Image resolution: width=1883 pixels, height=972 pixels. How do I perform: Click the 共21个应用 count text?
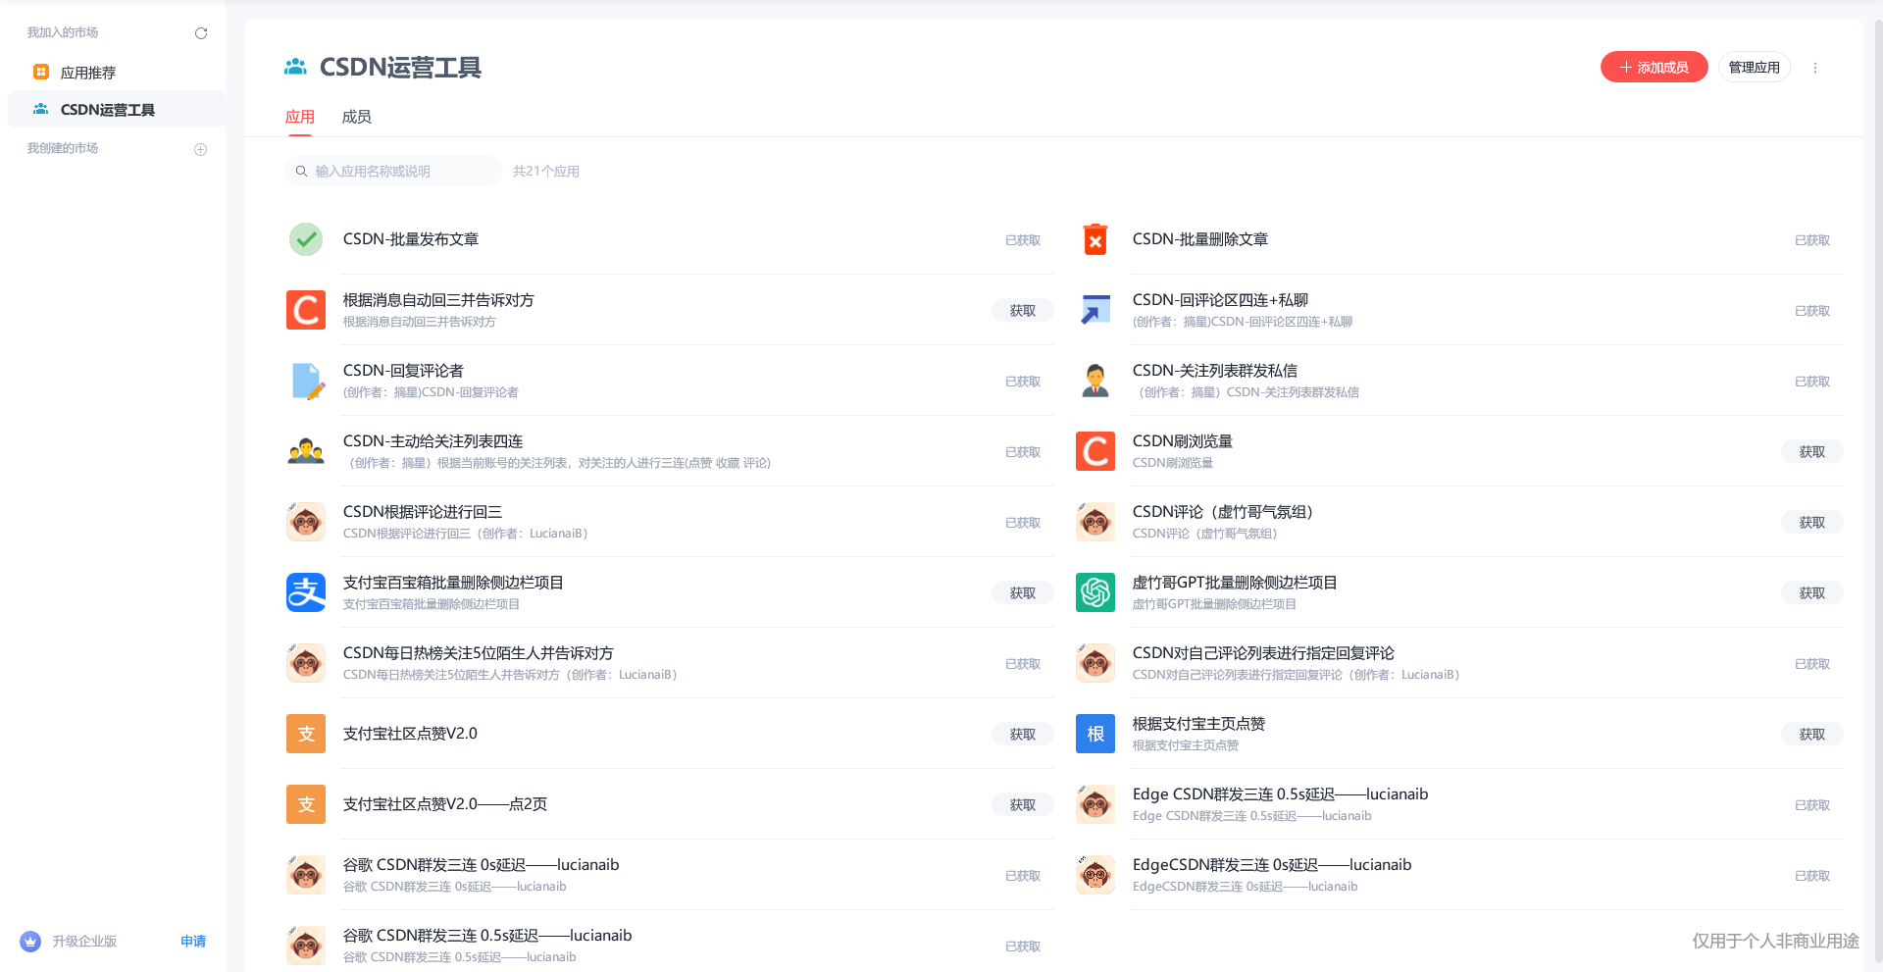[546, 171]
